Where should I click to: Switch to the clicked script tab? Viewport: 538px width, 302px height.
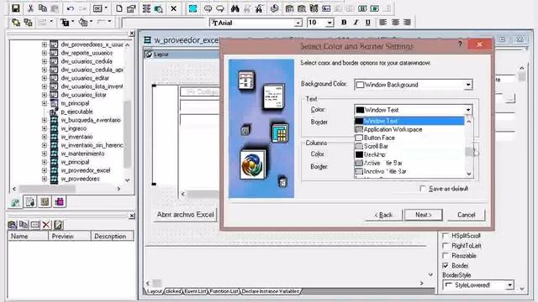(173, 291)
